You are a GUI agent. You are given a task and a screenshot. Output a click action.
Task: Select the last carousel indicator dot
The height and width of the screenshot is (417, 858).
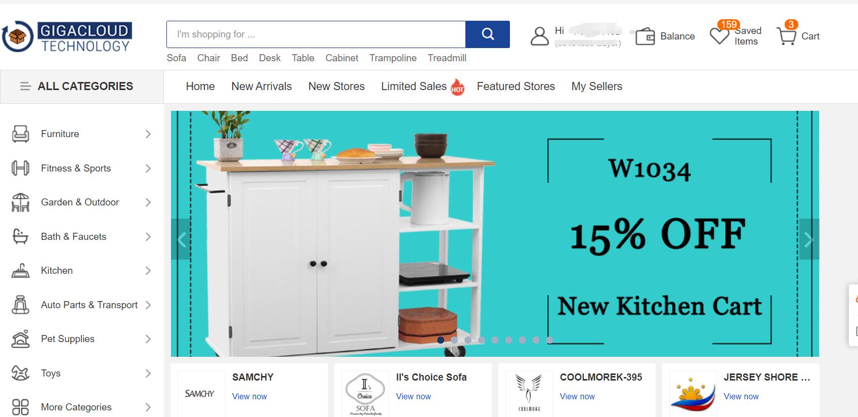point(549,340)
